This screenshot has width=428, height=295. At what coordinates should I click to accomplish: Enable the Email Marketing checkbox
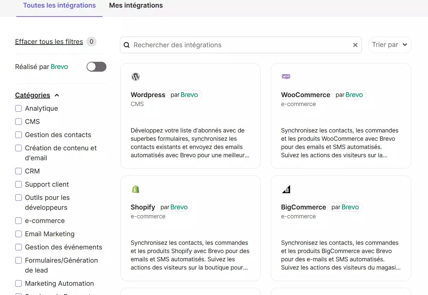19,234
